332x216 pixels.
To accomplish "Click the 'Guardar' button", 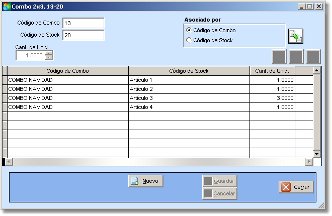I will coord(219,181).
